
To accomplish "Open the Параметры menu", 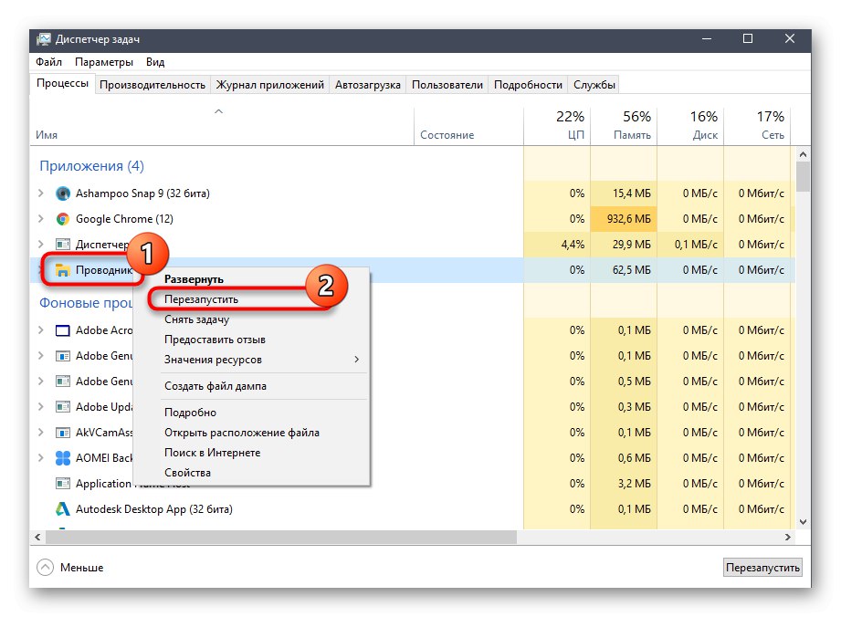I will point(104,62).
